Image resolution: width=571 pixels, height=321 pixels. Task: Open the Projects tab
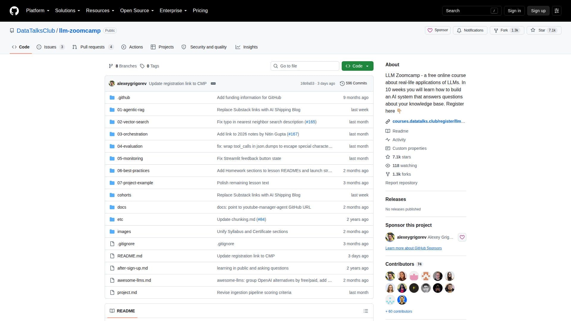[x=162, y=47]
